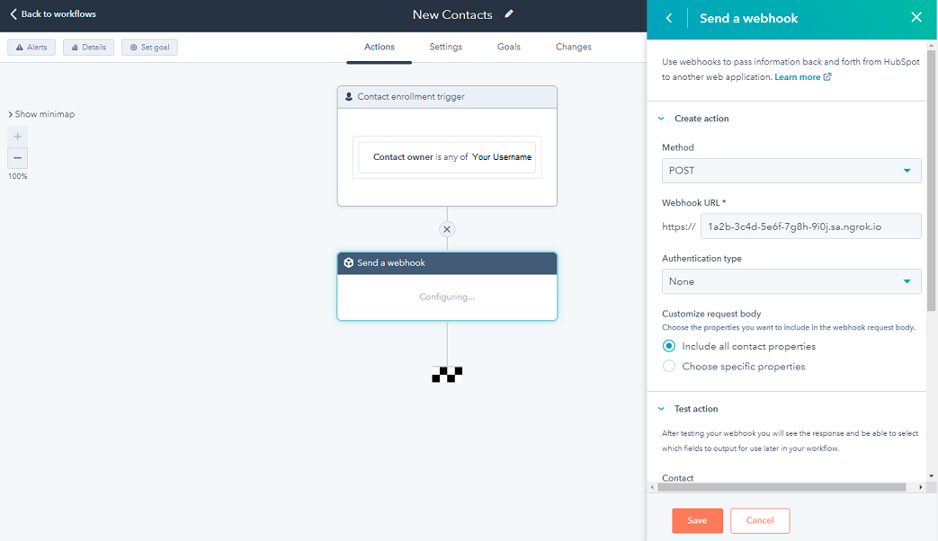This screenshot has width=938, height=541.
Task: Click the contact icon in enrollment trigger
Action: click(349, 97)
